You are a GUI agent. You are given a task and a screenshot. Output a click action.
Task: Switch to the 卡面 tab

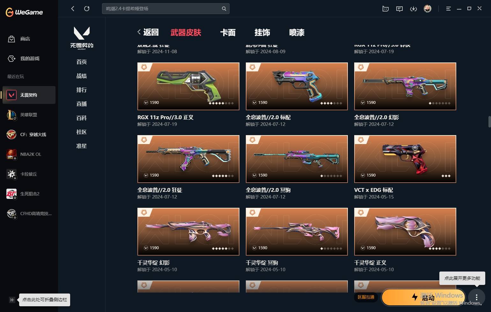pos(228,33)
